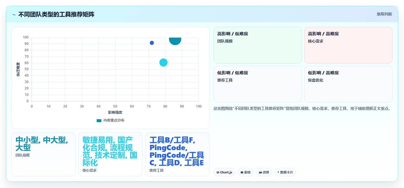
Task: Open the 高影响 / 低难度 quadrant card
Action: point(257,45)
